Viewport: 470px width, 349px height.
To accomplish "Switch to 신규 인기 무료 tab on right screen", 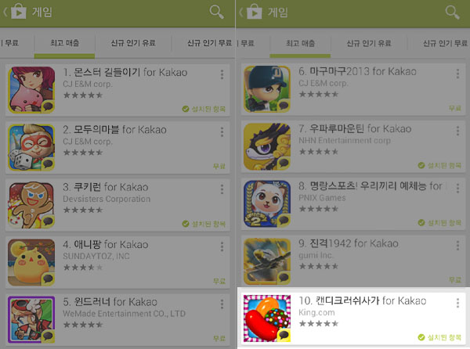I will 445,43.
